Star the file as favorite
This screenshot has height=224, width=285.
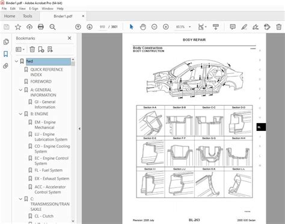(18, 27)
